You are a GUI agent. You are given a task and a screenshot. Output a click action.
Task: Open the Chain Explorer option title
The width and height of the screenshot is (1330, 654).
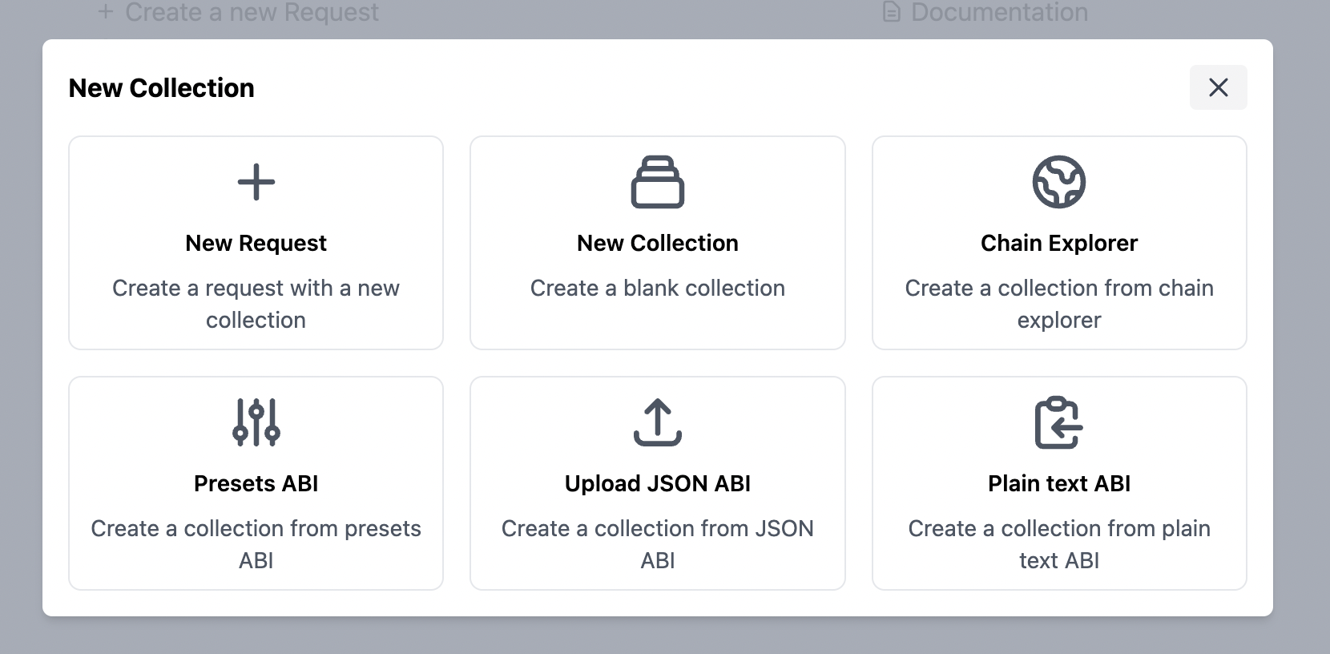(x=1059, y=243)
